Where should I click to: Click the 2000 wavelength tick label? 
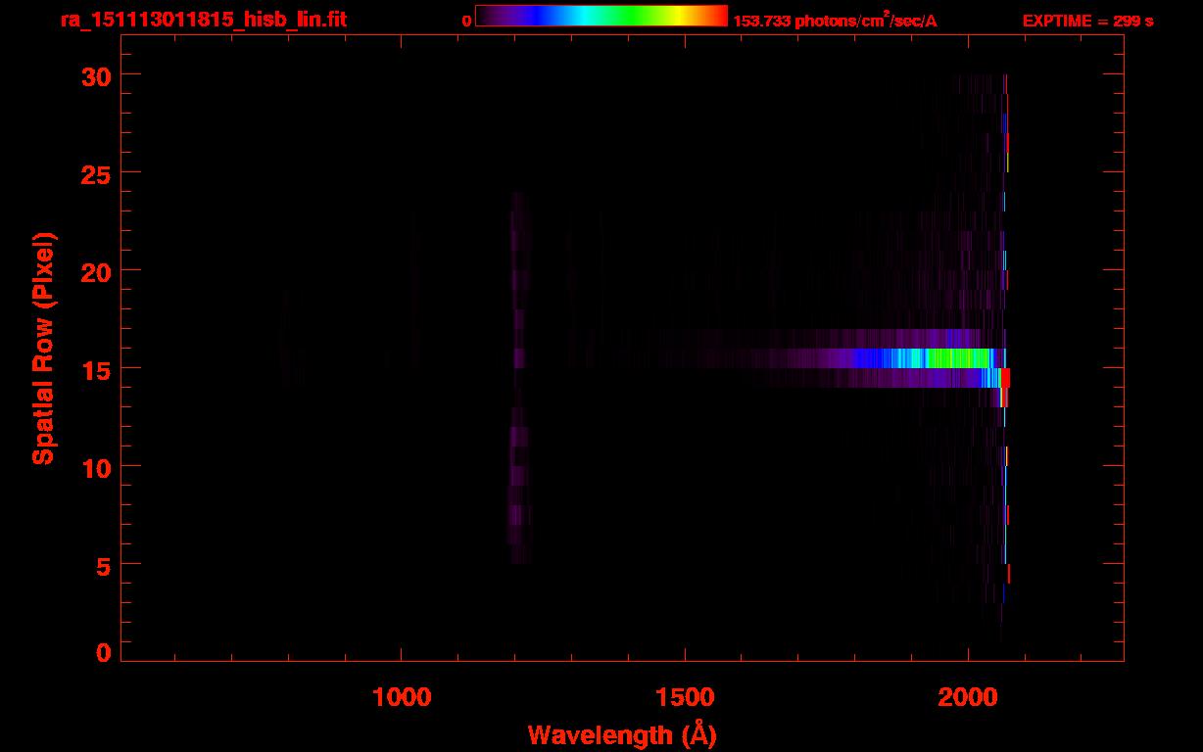968,696
